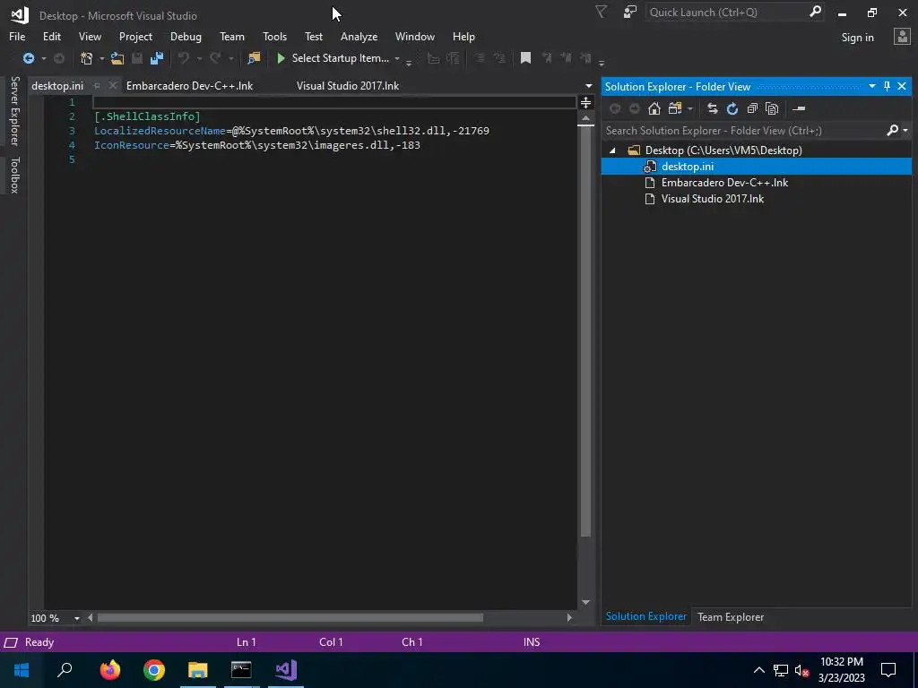Open the feedback icon in title bar
This screenshot has height=688, width=918.
(x=630, y=12)
